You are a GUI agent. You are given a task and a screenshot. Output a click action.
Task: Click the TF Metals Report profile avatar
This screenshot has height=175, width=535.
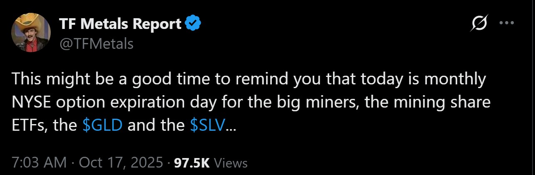pos(31,32)
